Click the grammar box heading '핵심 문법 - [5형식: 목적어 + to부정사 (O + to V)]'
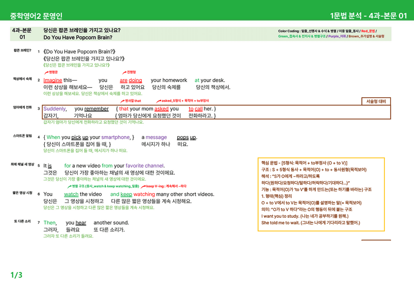The width and height of the screenshot is (414, 292). click(305, 163)
